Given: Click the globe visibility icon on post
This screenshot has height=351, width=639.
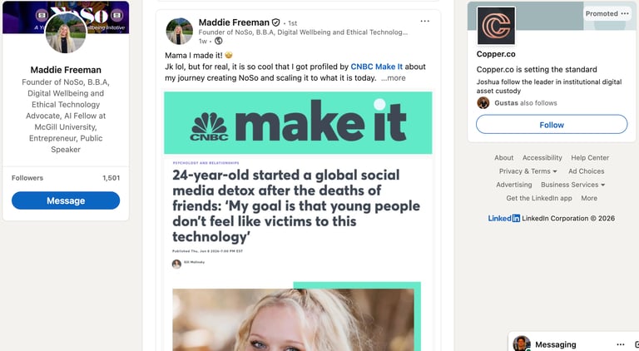Looking at the screenshot, I should point(219,41).
